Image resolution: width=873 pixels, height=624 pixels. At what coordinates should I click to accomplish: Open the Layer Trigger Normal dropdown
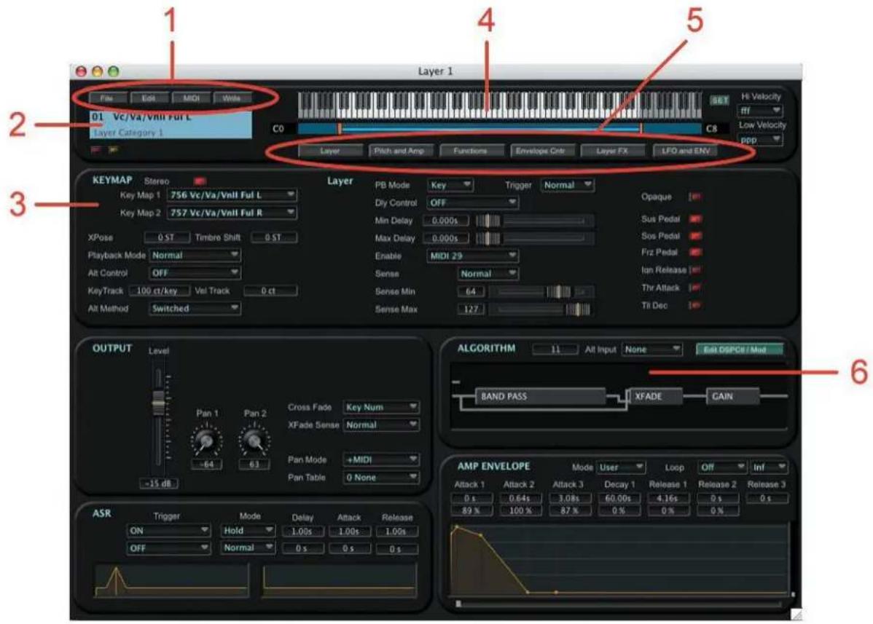pyautogui.click(x=568, y=185)
